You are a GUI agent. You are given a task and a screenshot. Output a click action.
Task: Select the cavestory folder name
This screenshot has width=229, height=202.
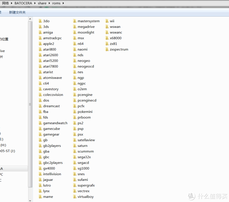point(51,89)
